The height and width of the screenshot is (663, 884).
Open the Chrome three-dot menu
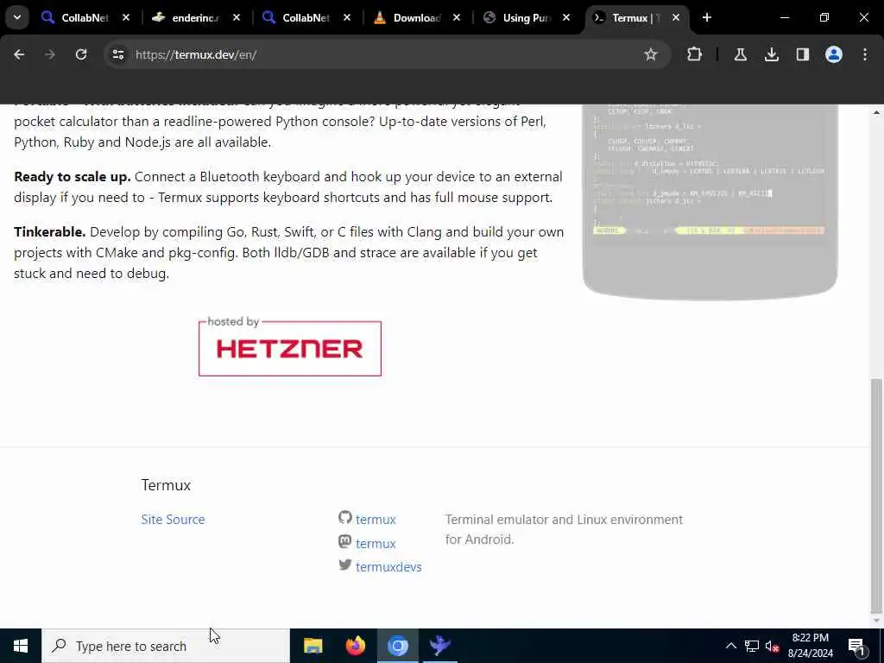(x=865, y=54)
